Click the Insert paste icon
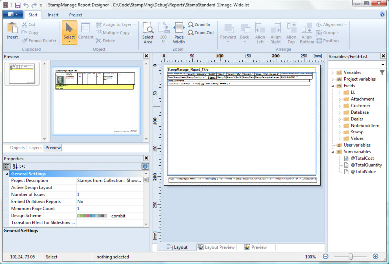Image resolution: width=389 pixels, height=264 pixels. click(x=12, y=28)
